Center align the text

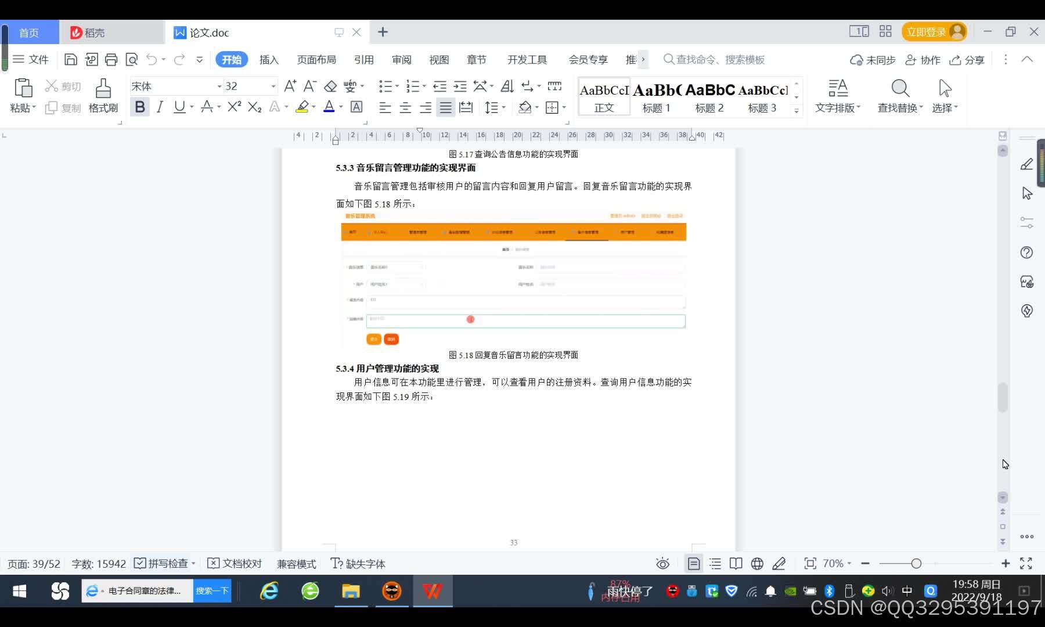(x=405, y=107)
